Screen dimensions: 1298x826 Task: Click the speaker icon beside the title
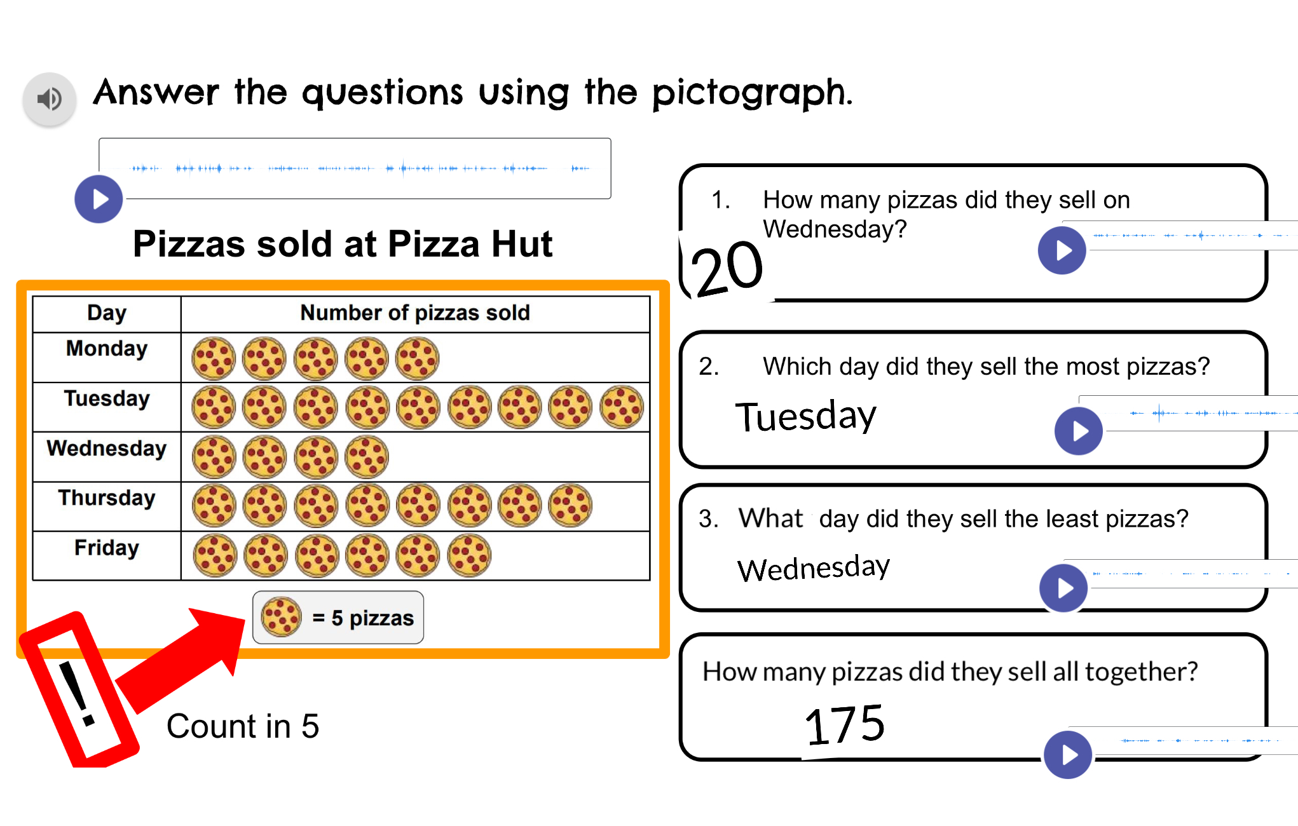tap(50, 98)
